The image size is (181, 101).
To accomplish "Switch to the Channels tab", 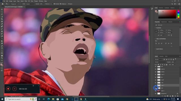I will point(161,56).
